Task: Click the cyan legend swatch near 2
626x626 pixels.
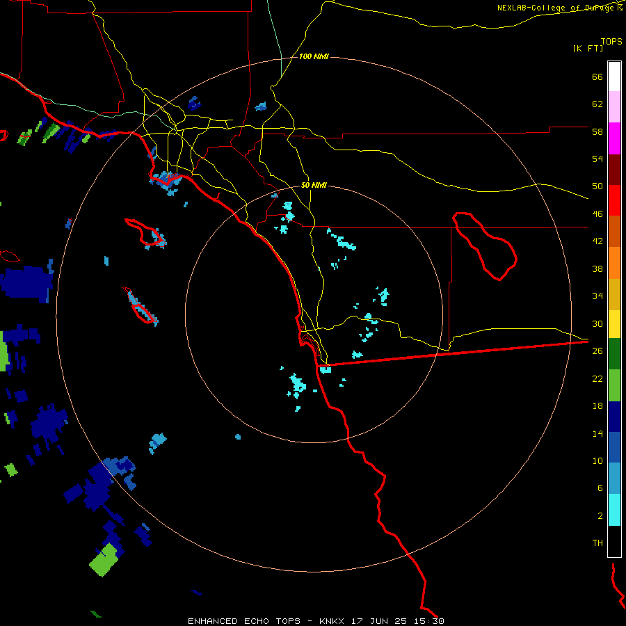Action: click(614, 510)
